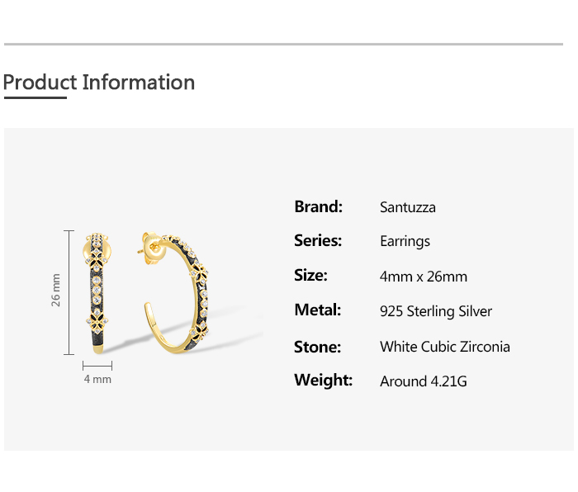578x492 pixels.
Task: Click the Stone label
Action: 317,347
